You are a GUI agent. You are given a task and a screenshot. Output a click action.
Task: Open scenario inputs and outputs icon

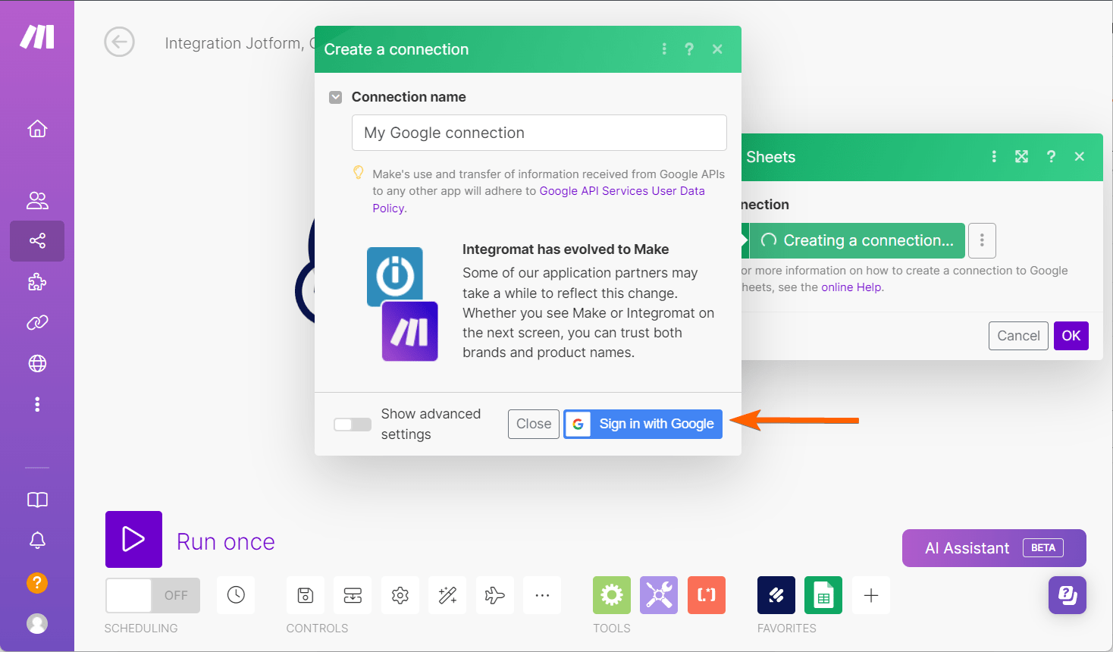[353, 595]
